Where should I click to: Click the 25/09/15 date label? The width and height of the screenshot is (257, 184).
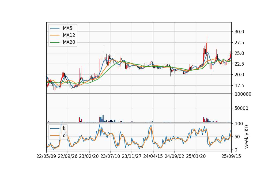click(231, 157)
